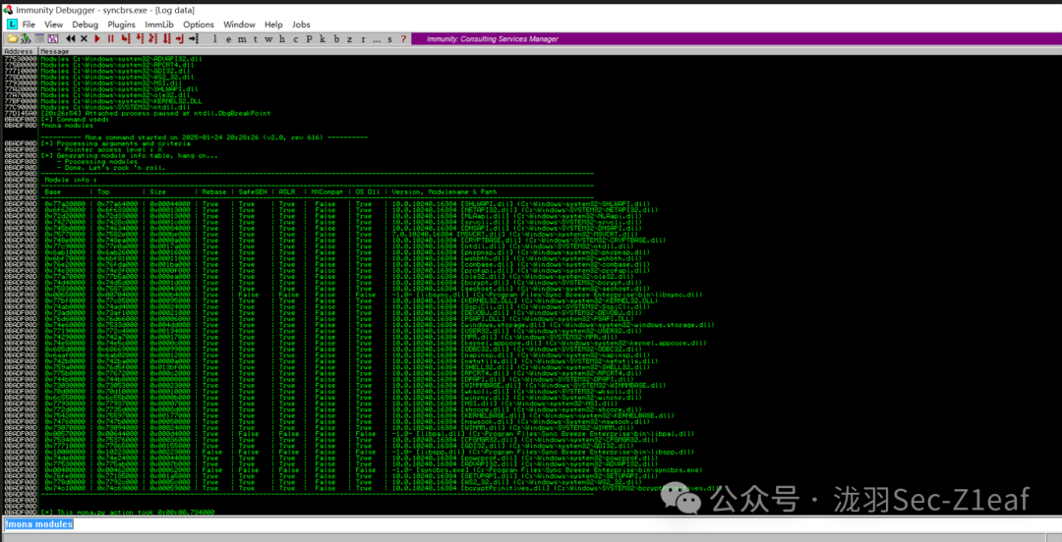This screenshot has height=542, width=1062.
Task: Show Memory map via 'm' button
Action: (242, 39)
